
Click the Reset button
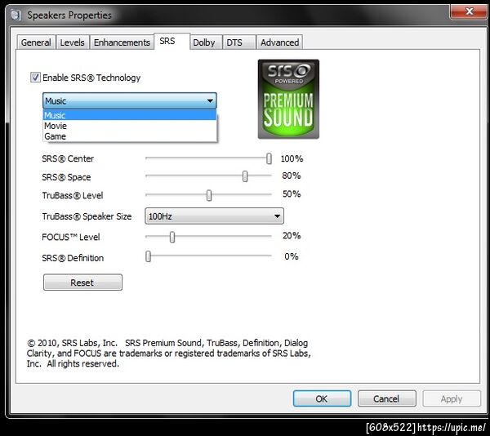(82, 283)
